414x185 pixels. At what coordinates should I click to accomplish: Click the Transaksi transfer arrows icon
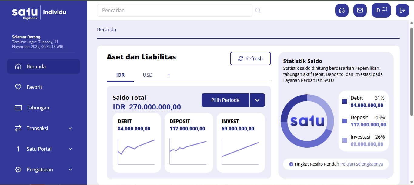point(18,128)
